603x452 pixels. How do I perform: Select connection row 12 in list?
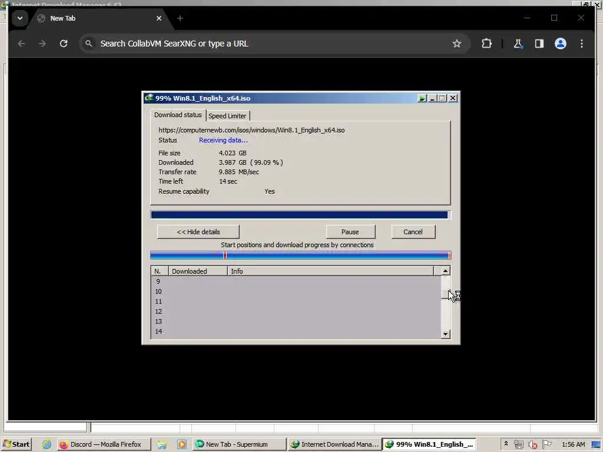tap(296, 311)
